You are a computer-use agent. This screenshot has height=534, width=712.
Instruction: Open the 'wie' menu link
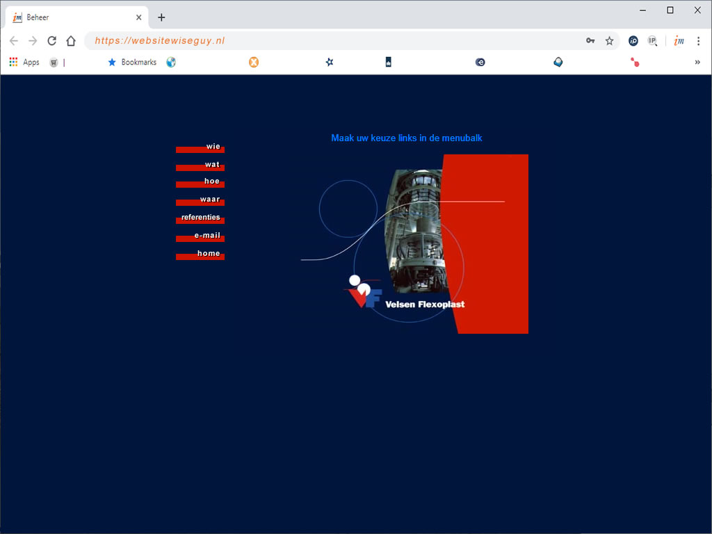tap(200, 147)
